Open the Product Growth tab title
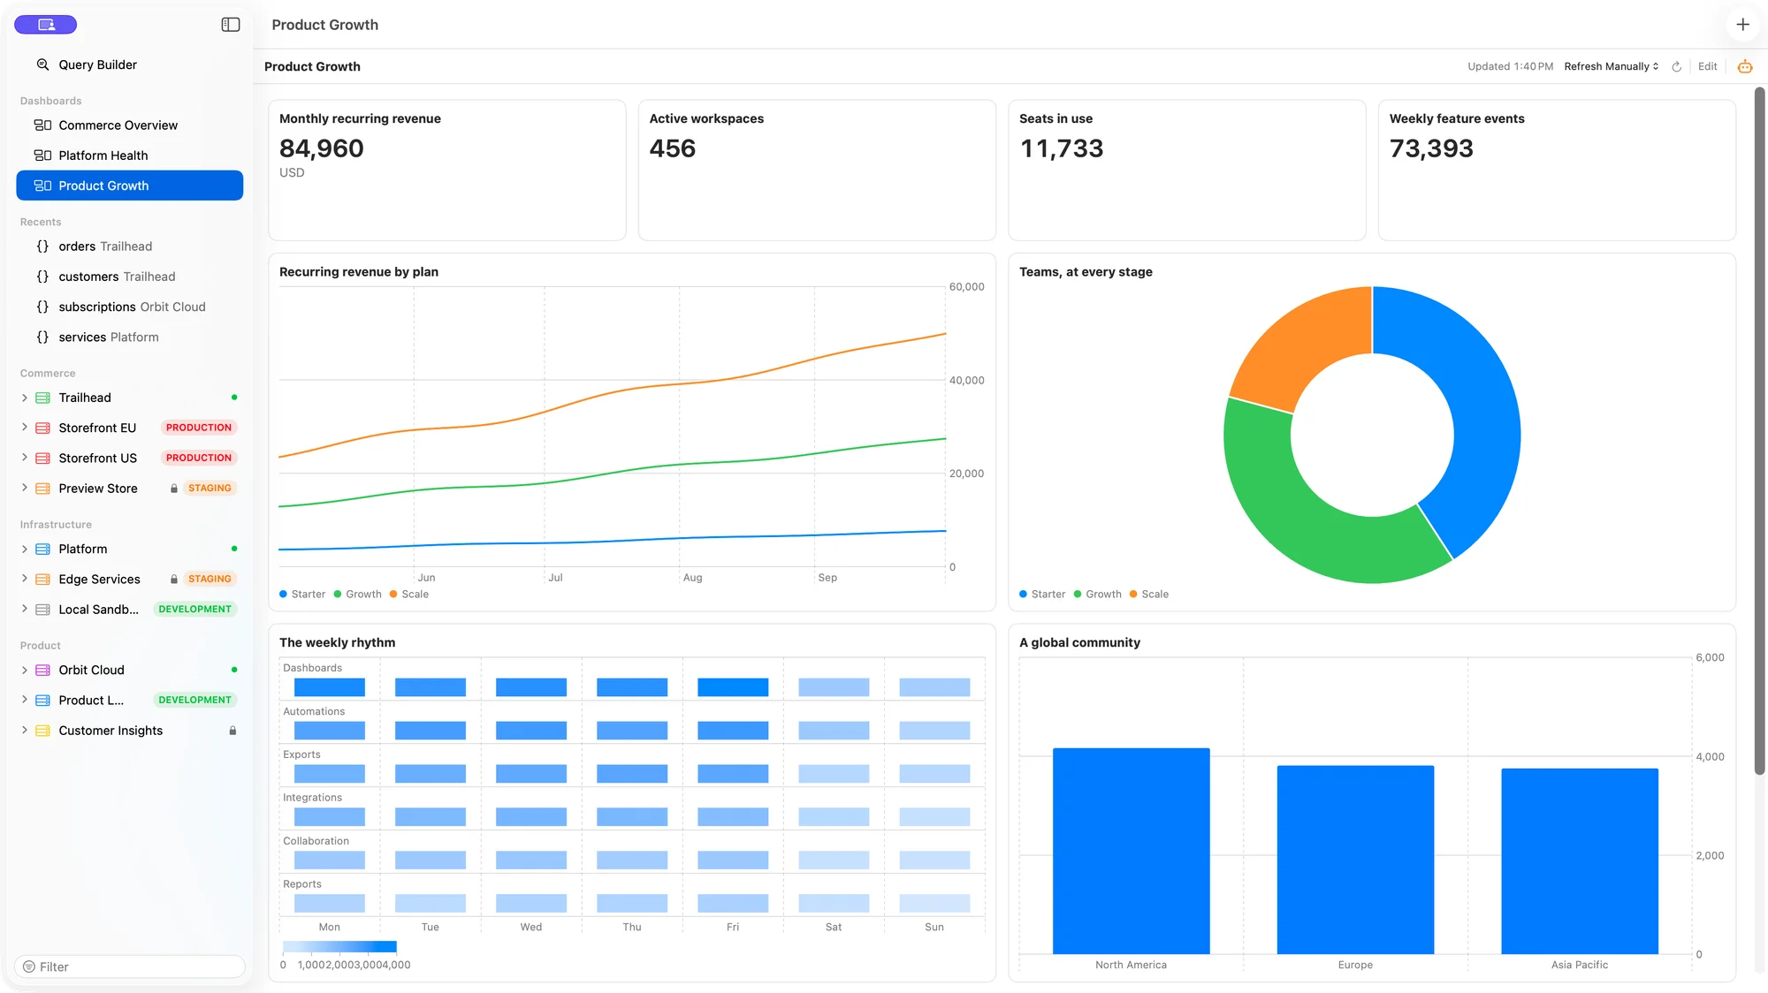This screenshot has width=1768, height=993. click(x=324, y=25)
